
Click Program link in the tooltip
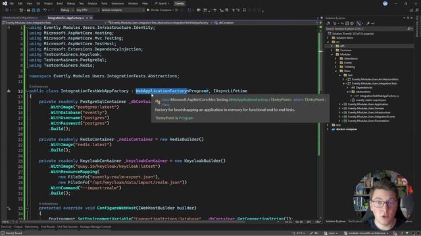tap(186, 118)
